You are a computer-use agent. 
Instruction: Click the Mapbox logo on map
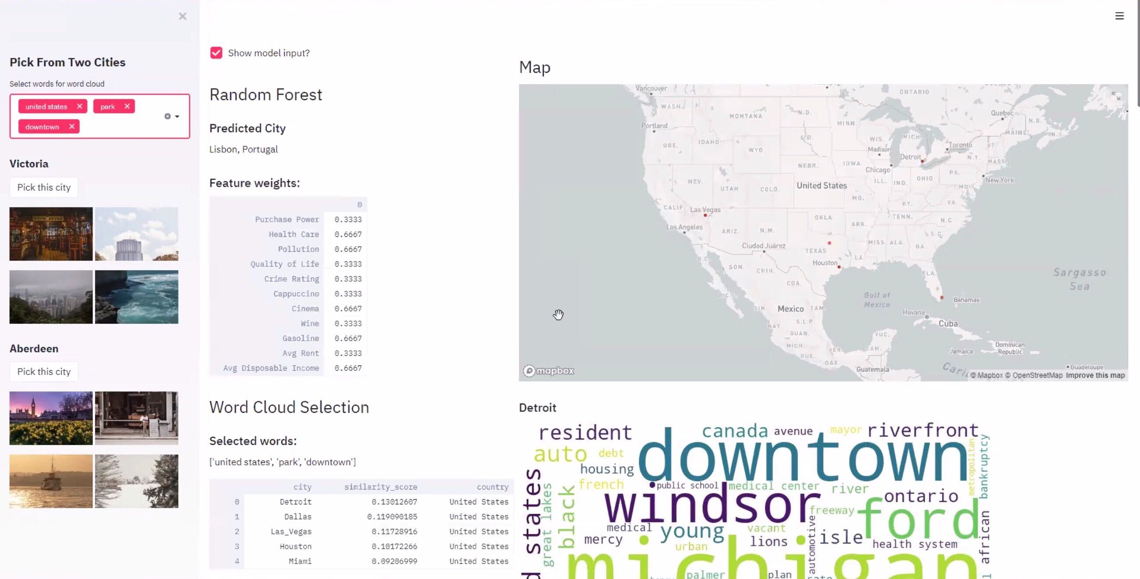(549, 371)
